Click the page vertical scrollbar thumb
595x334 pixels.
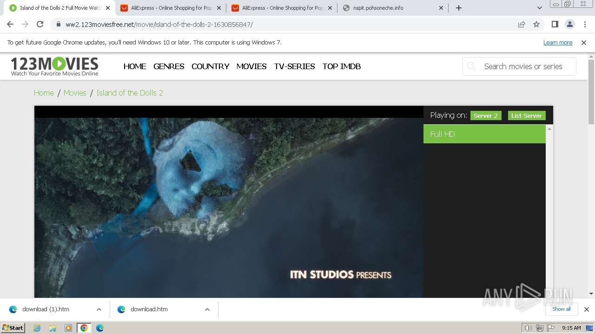coord(591,91)
